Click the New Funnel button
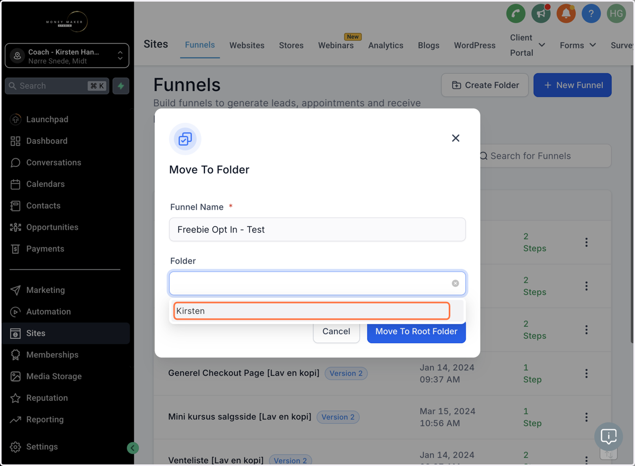Image resolution: width=635 pixels, height=466 pixels. pyautogui.click(x=573, y=85)
